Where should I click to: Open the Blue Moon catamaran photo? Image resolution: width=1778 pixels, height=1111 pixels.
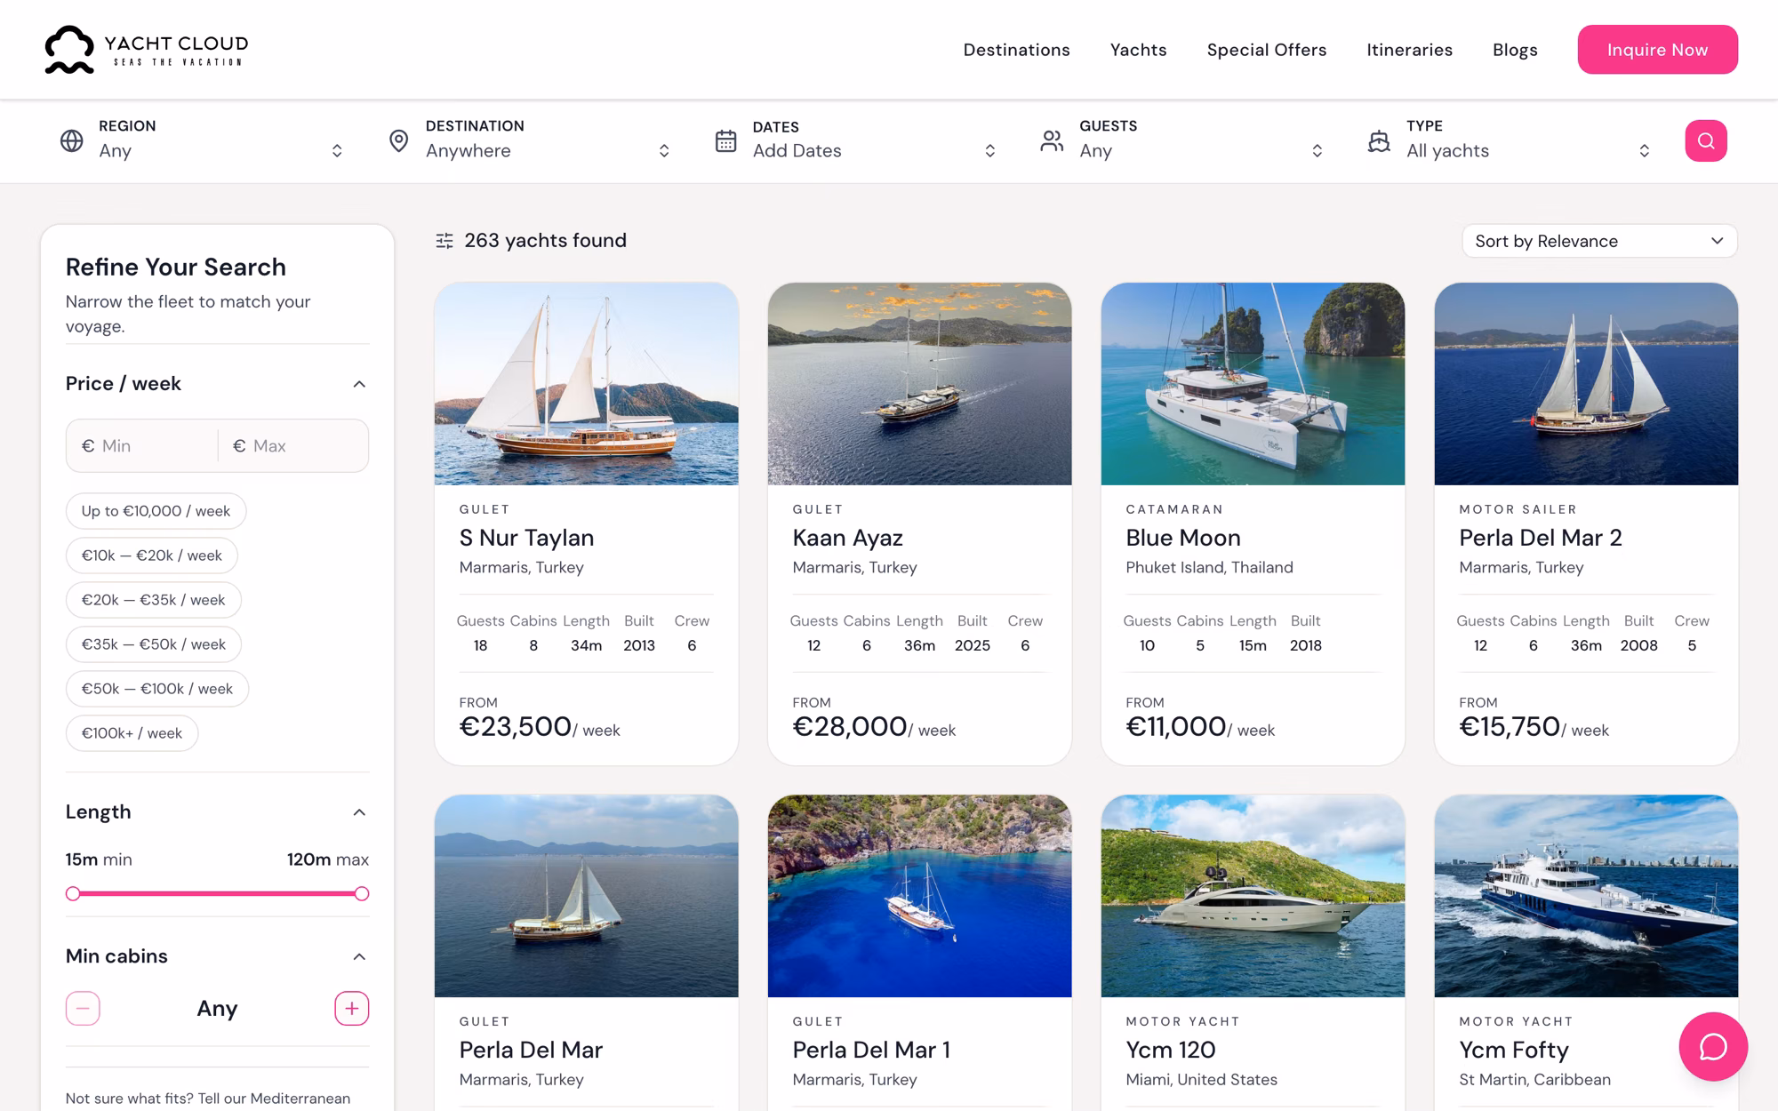[x=1253, y=384]
